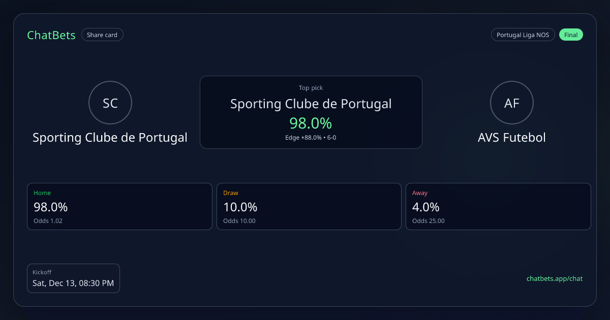Select the Draw 10.0% odds card
The width and height of the screenshot is (610, 320).
coord(309,206)
